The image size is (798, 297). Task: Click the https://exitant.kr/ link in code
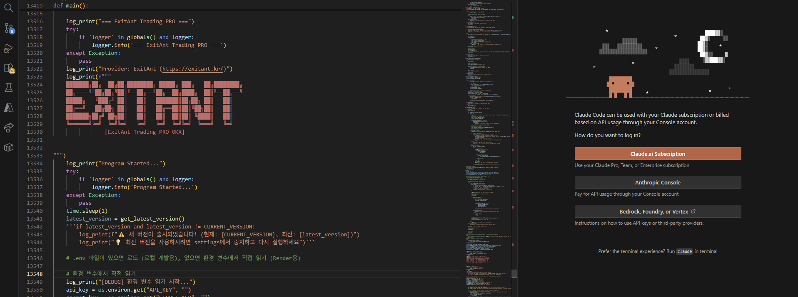(x=193, y=69)
